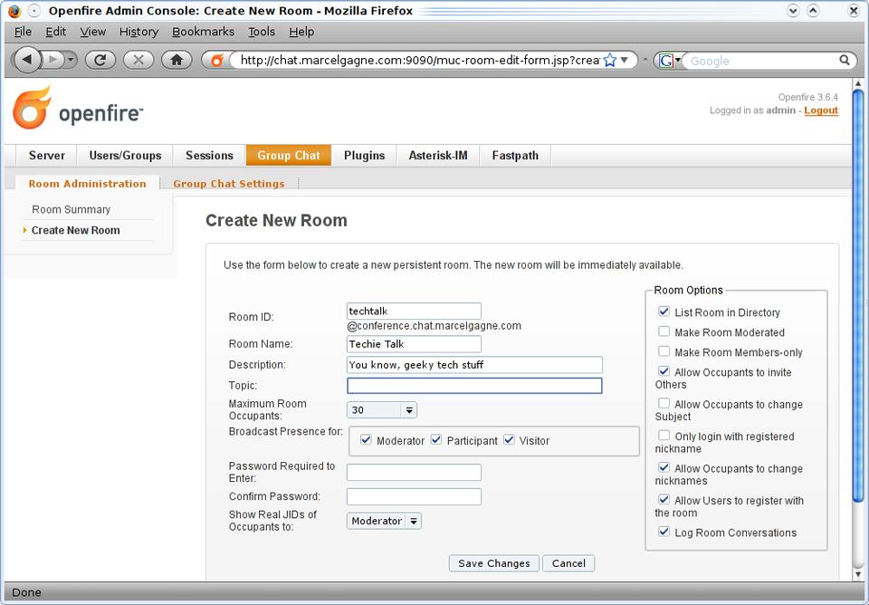Go to the browser Home icon
Viewport: 869px width, 605px height.
(177, 60)
